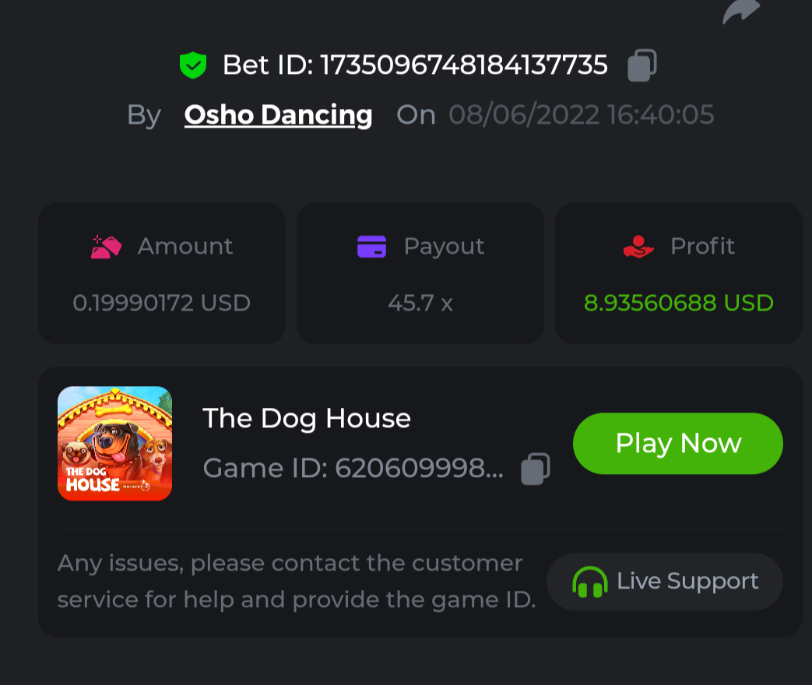This screenshot has height=685, width=812.
Task: Click the red Profit hand icon
Action: point(638,247)
